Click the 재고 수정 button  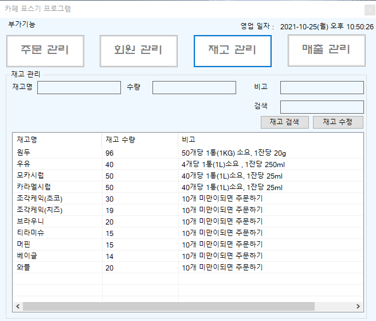[x=338, y=122]
